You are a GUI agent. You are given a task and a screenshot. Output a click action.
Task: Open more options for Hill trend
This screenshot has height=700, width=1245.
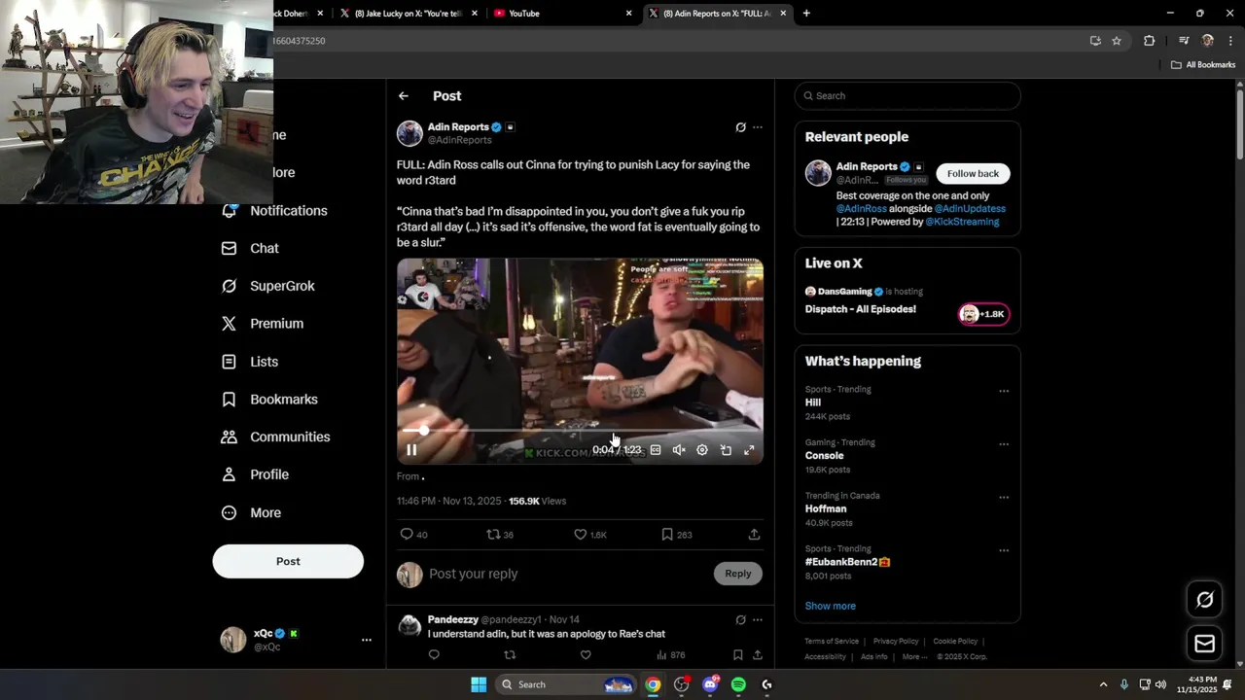point(1004,391)
